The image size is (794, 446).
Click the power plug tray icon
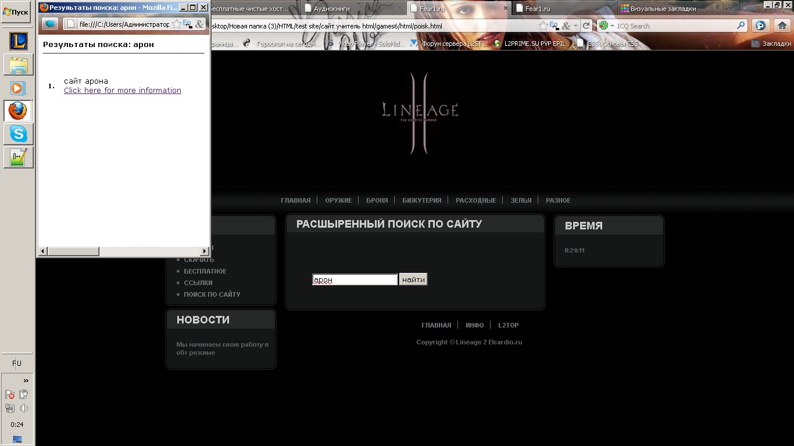[24, 394]
